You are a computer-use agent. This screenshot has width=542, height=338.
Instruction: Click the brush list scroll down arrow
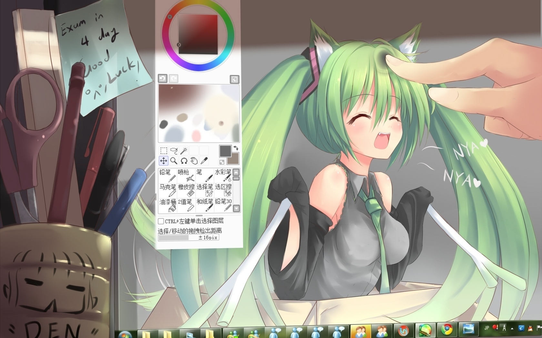point(236,208)
